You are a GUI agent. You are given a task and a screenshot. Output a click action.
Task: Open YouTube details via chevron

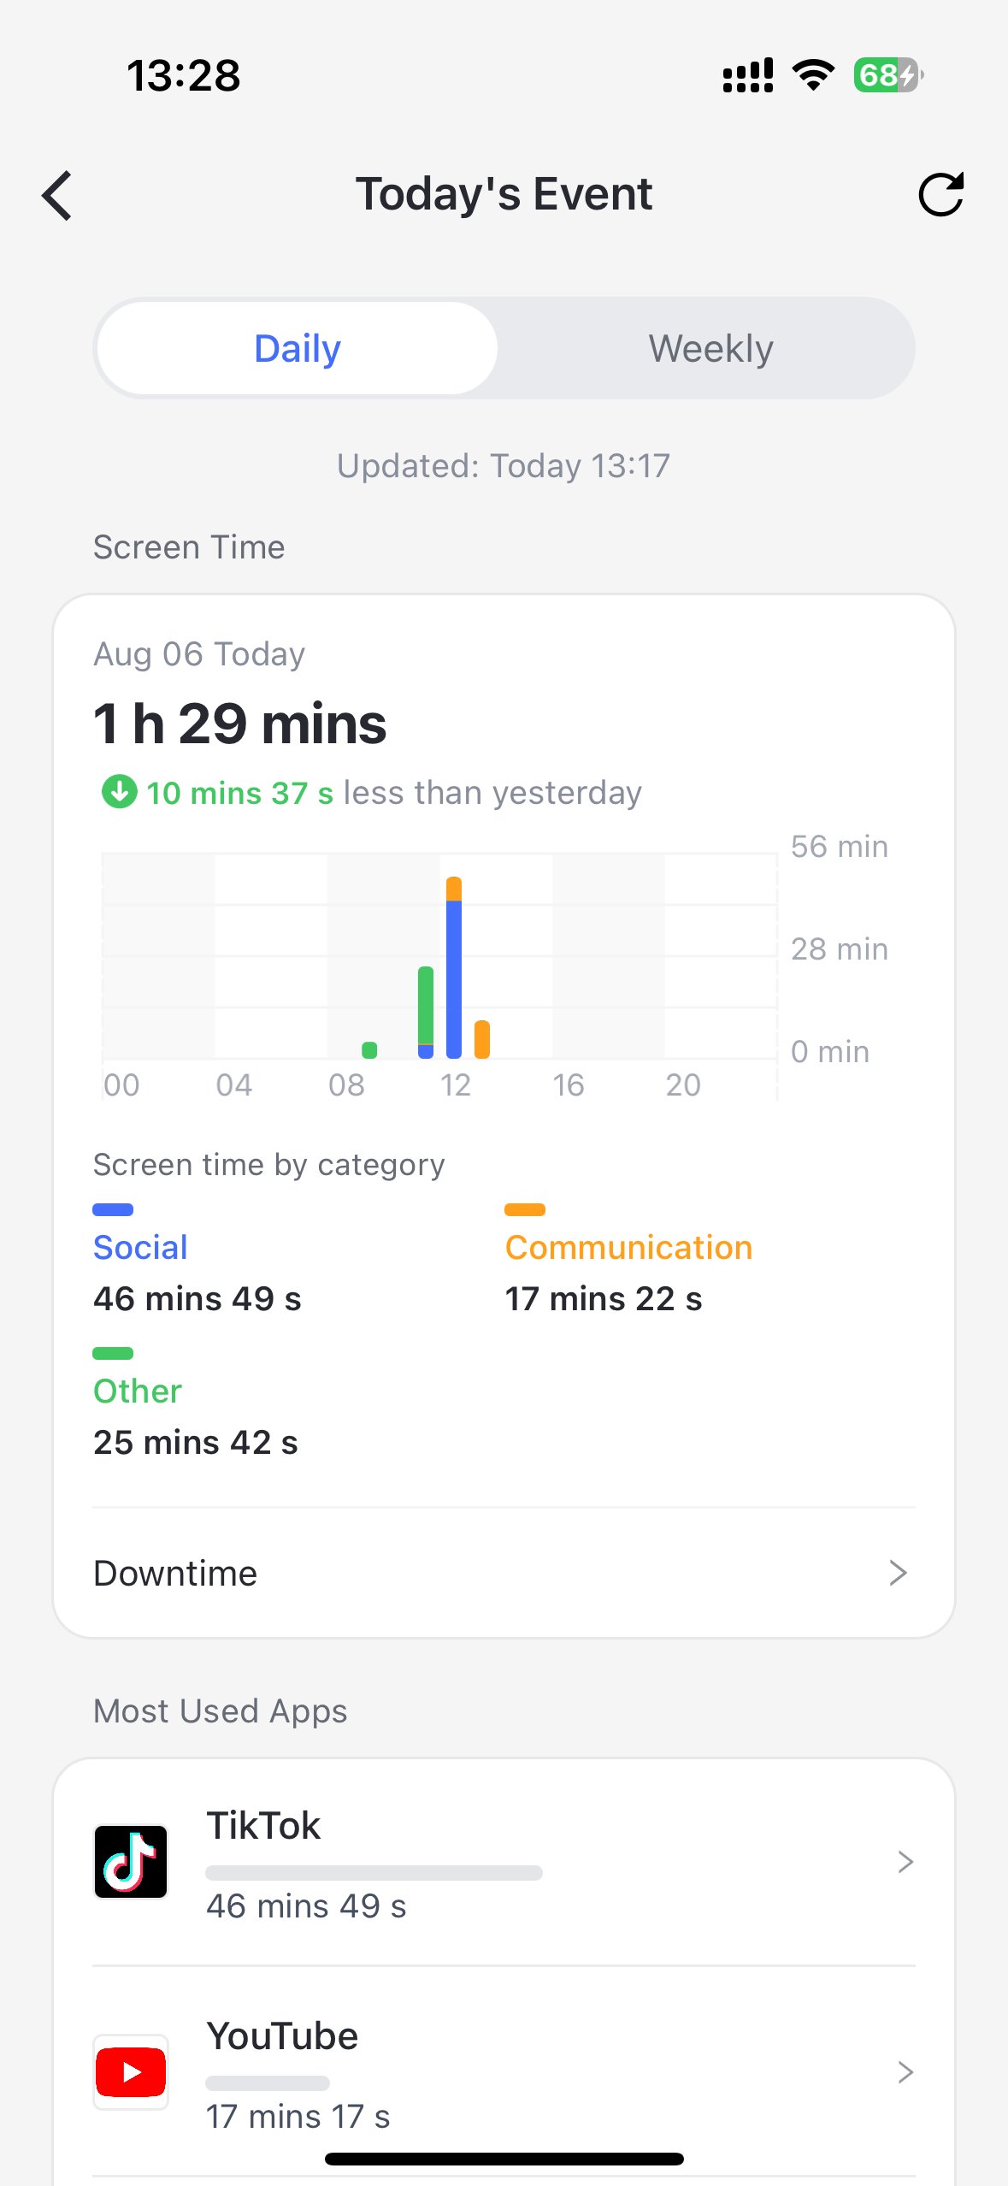(905, 2071)
